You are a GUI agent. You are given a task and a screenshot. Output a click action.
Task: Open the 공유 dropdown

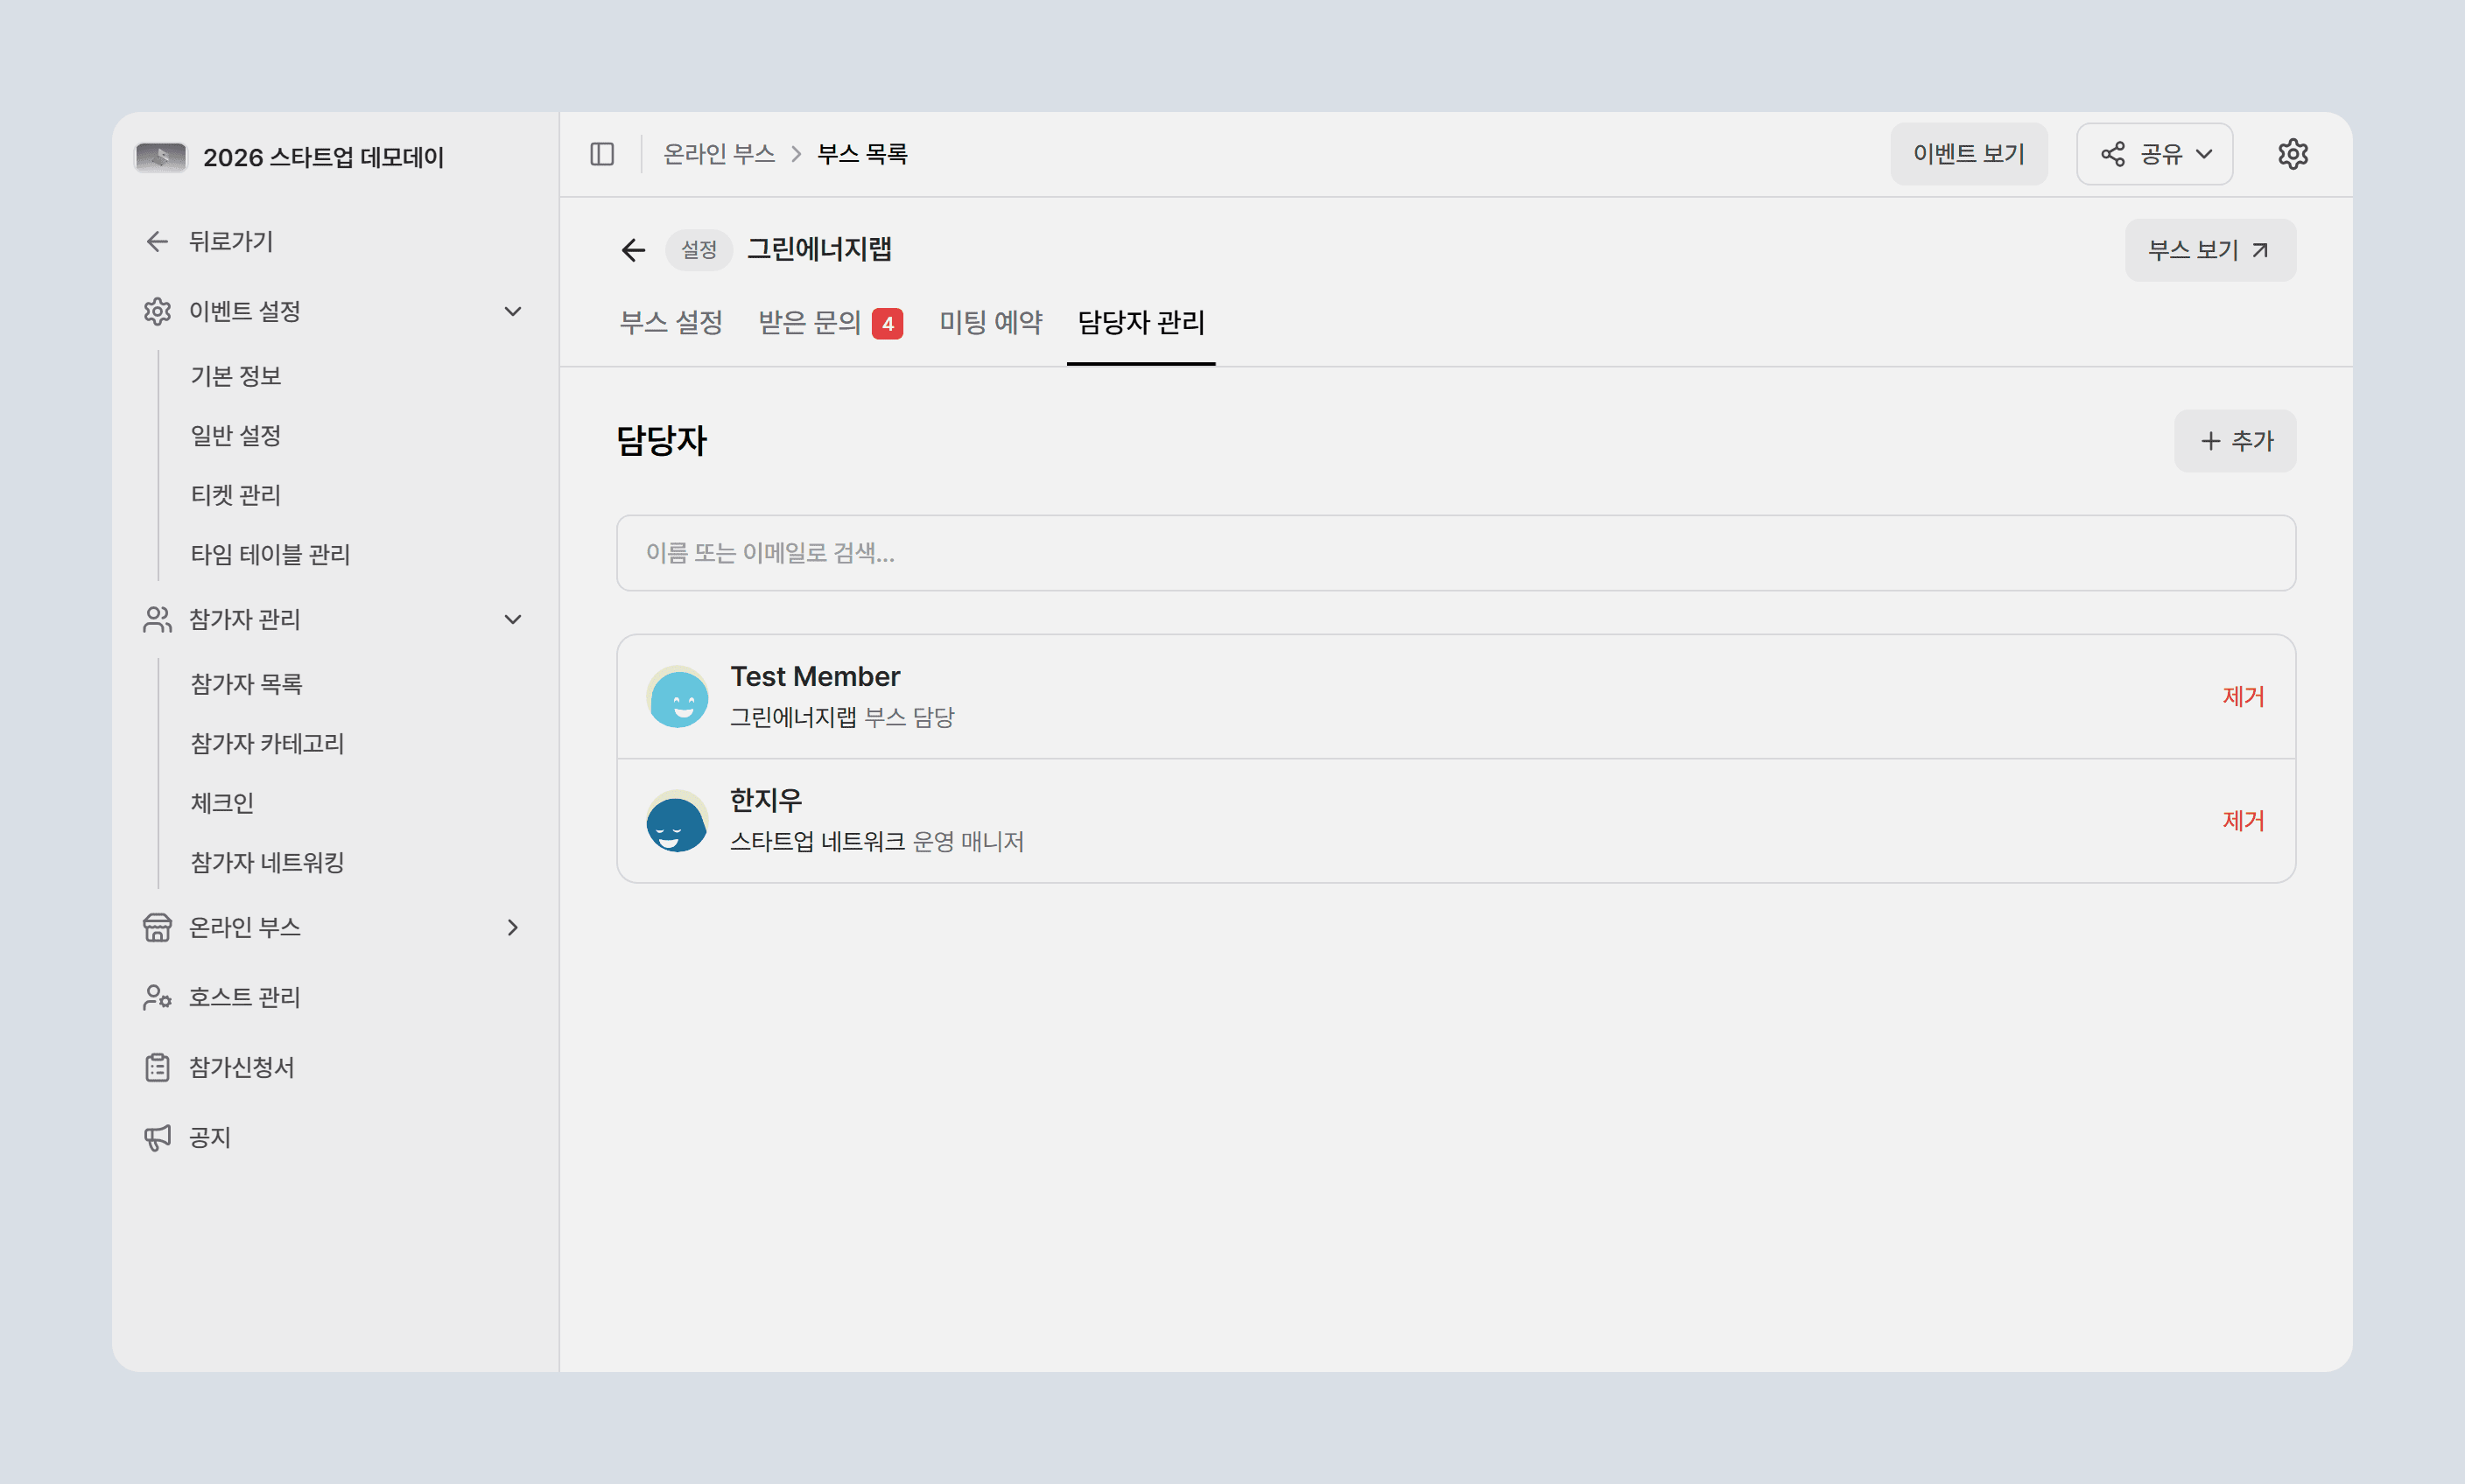pos(2154,154)
